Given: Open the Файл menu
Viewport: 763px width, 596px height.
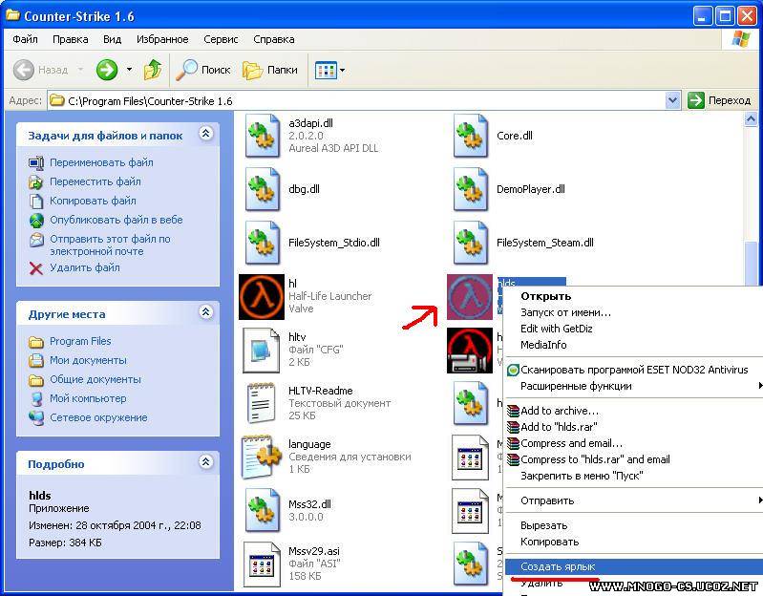Looking at the screenshot, I should click(x=25, y=39).
